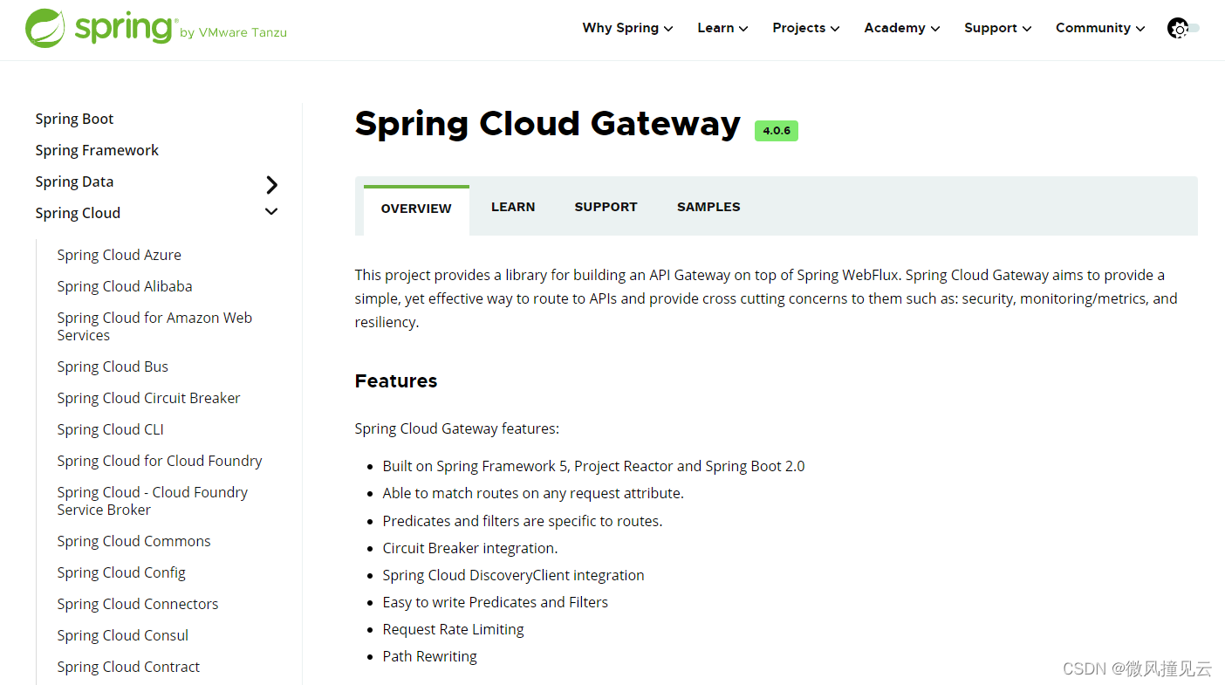The image size is (1225, 685).
Task: Open Spring Cloud Azure project
Action: click(120, 255)
